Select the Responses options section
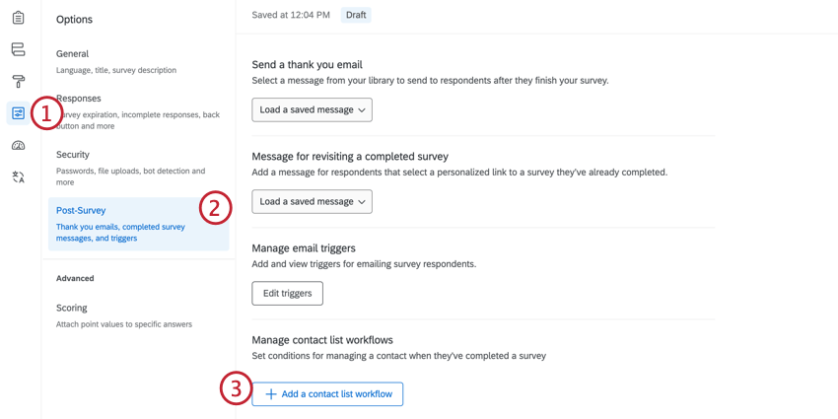Image resolution: width=838 pixels, height=419 pixels. pos(138,111)
